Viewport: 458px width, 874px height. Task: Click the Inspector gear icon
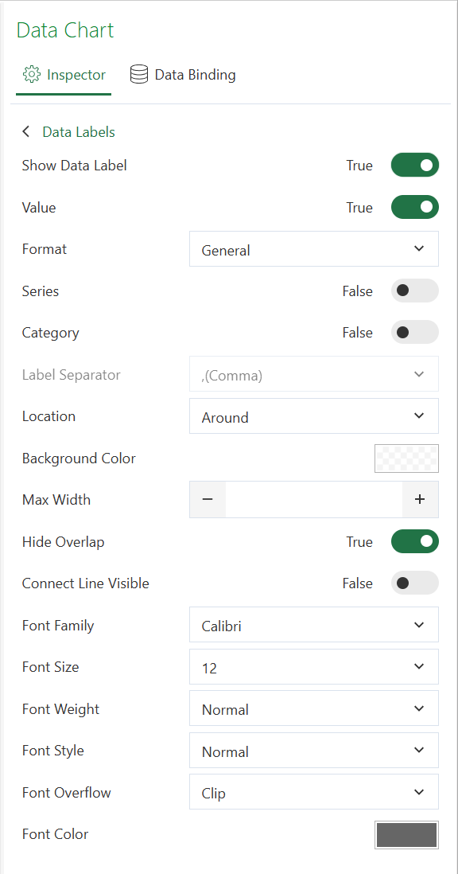(x=31, y=74)
